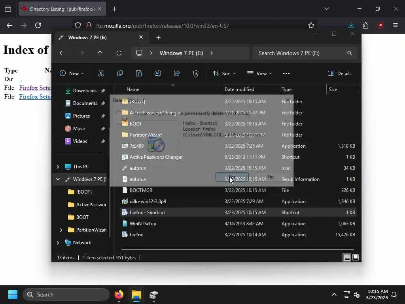Expand Network in navigation pane
405x304 pixels.
tap(58, 243)
